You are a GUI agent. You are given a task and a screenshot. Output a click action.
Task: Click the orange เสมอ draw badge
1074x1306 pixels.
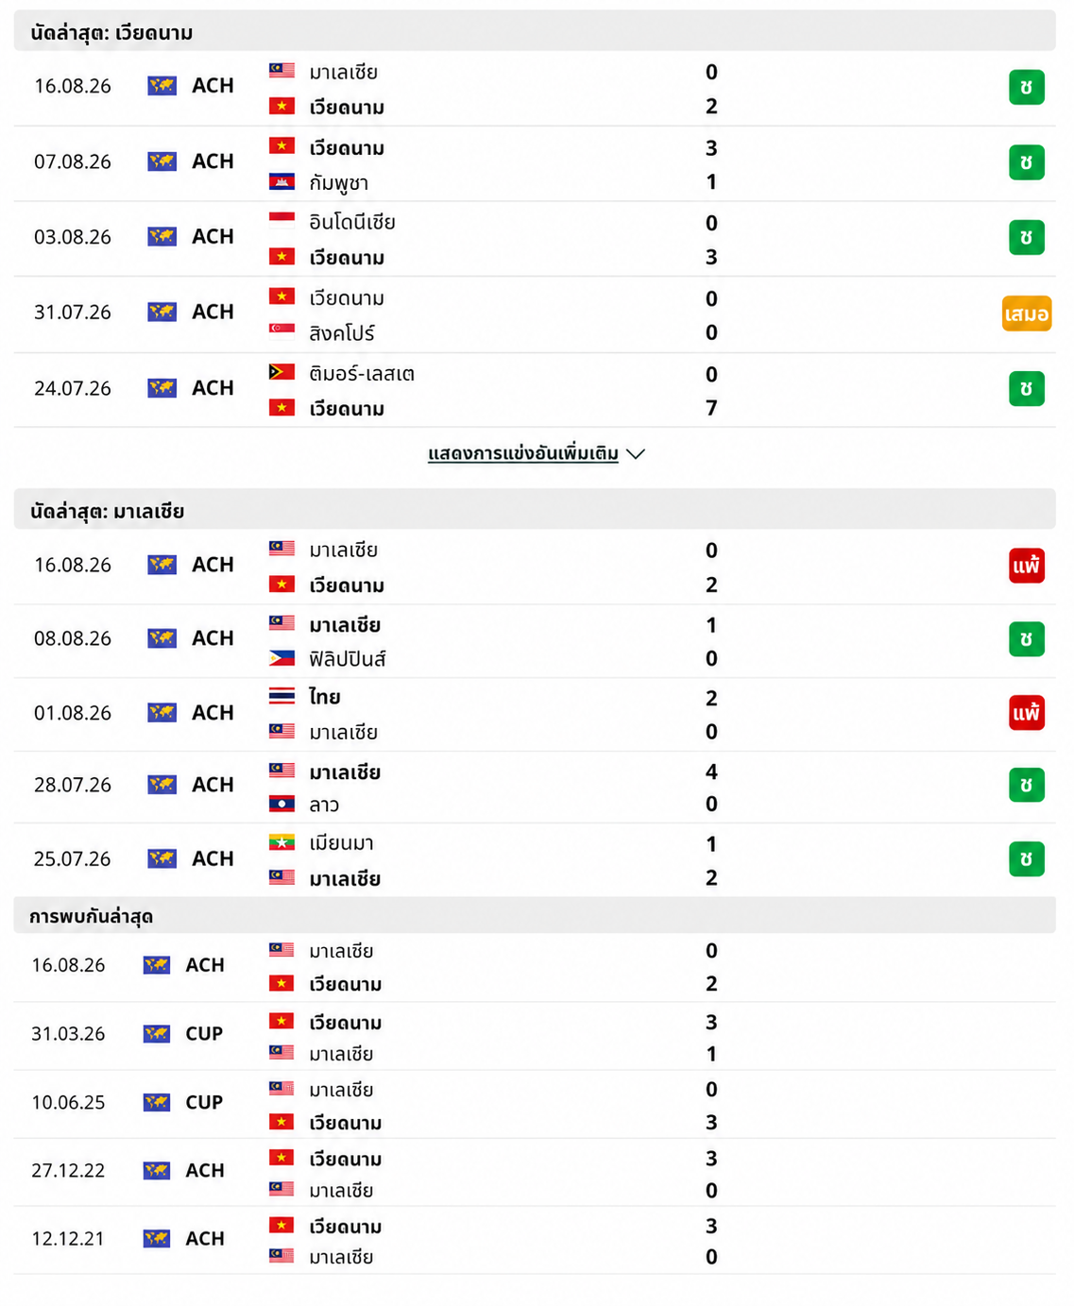[x=1026, y=314]
